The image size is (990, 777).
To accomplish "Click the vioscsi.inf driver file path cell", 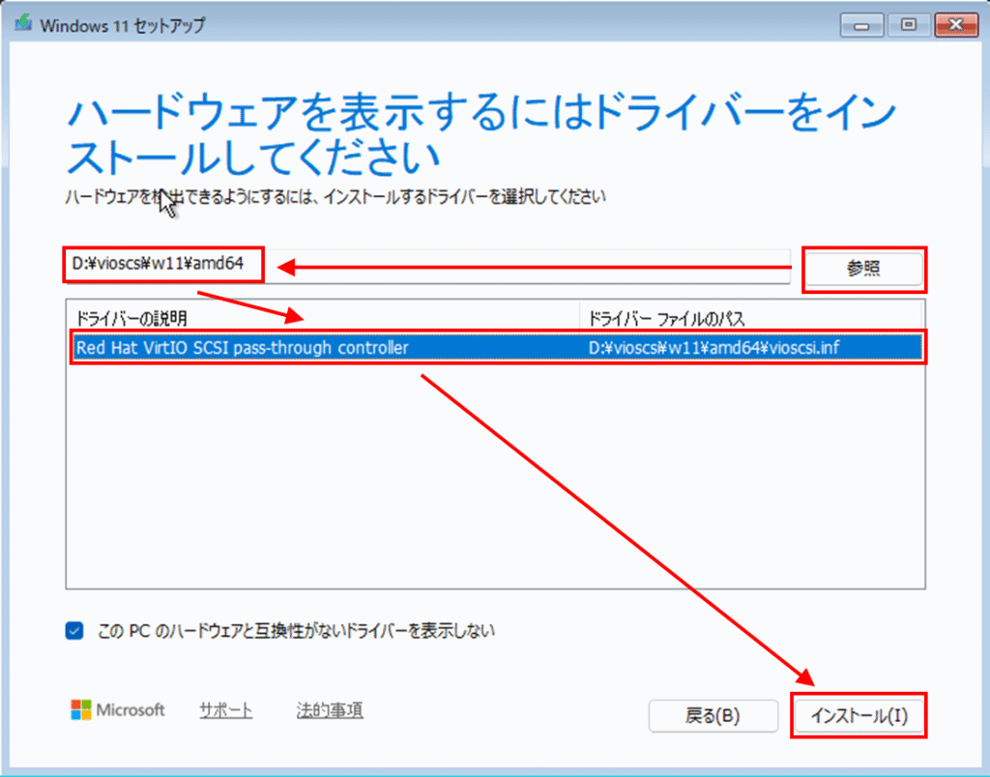I will [x=713, y=348].
